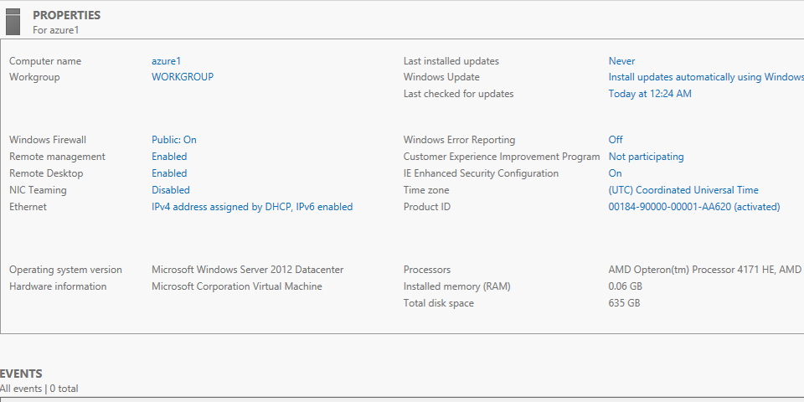Click 'Customer Experience Improvement Program' label
This screenshot has height=402, width=804.
(x=502, y=157)
